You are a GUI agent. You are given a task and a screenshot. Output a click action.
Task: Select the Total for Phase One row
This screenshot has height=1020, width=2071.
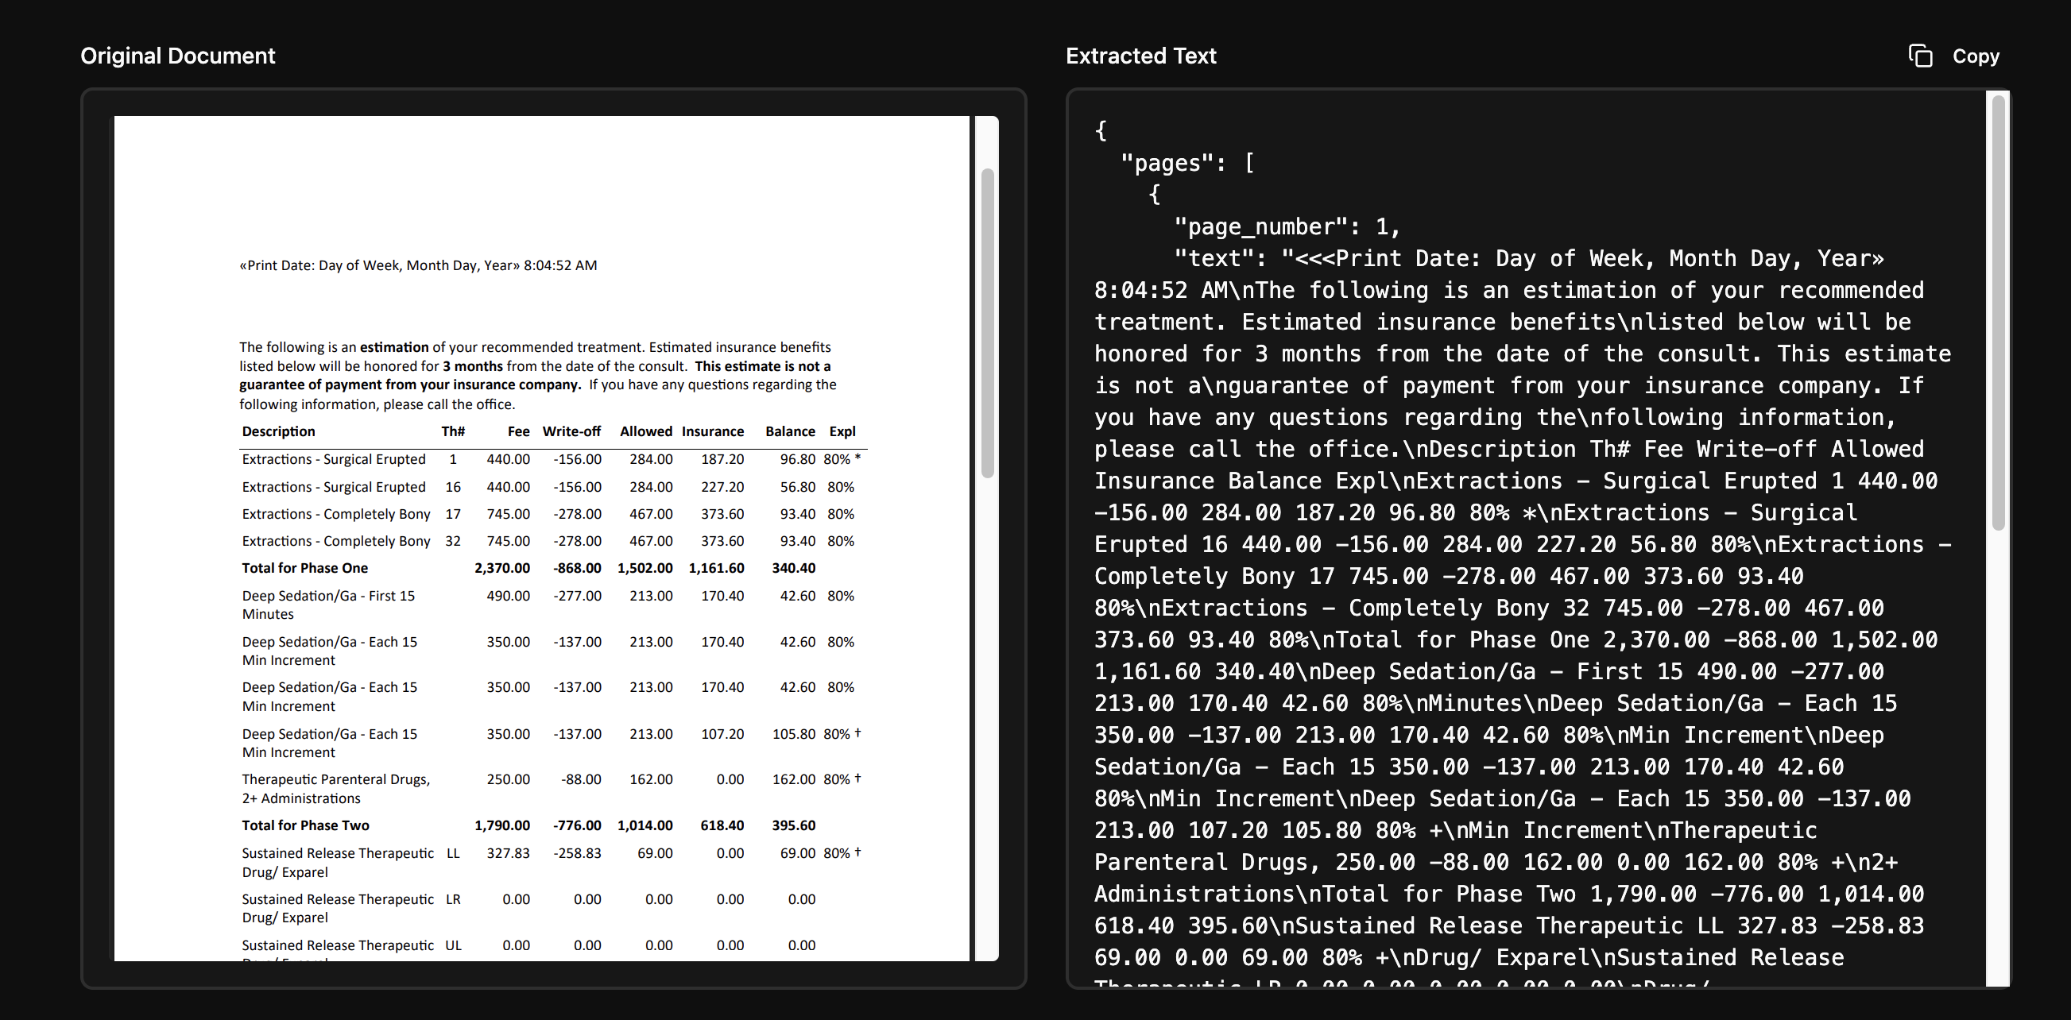coord(304,567)
